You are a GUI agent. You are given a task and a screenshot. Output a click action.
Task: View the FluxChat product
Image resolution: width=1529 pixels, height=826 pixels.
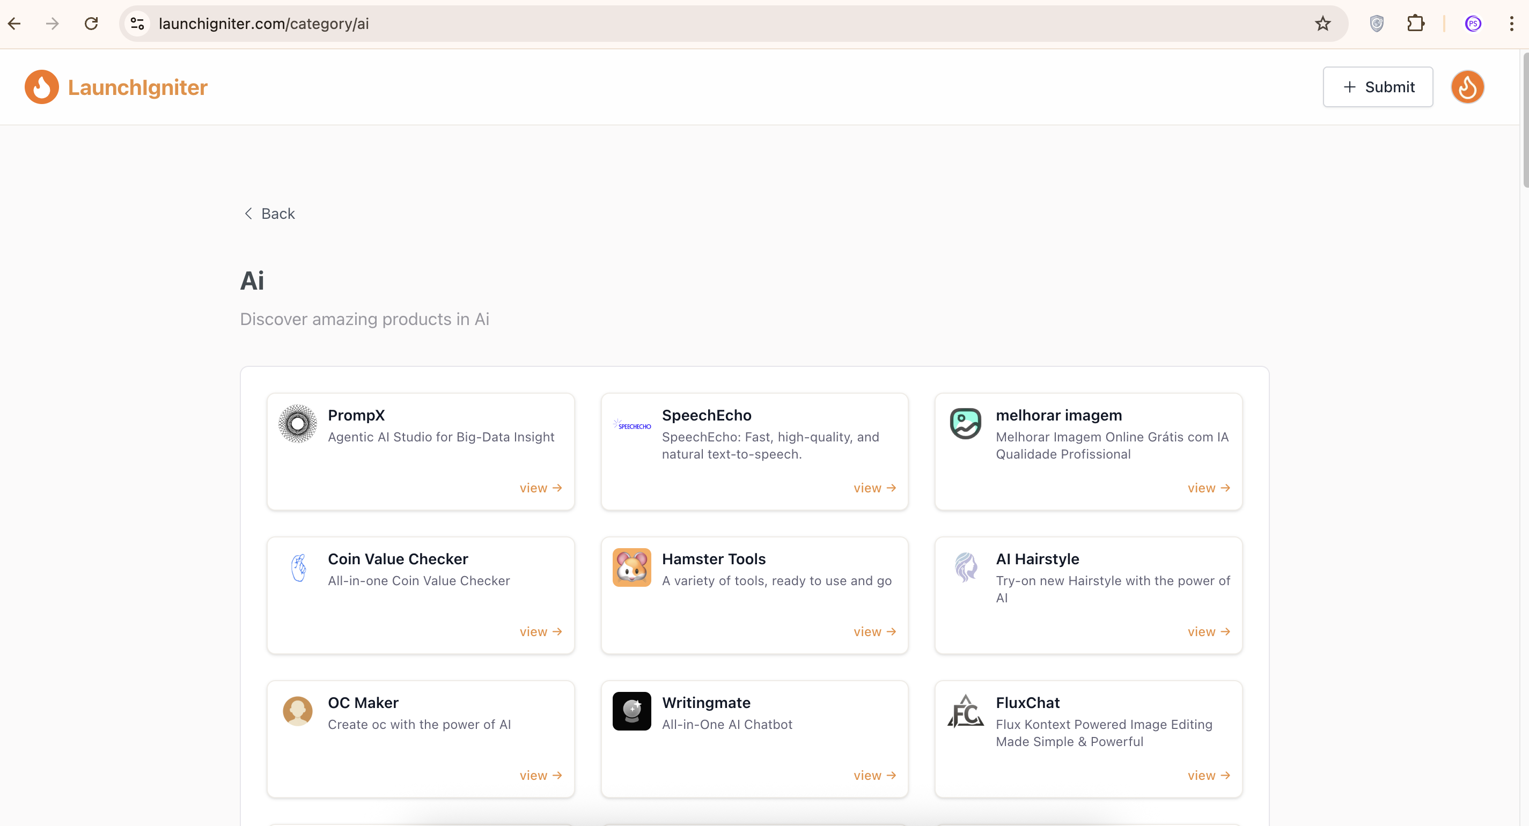[x=1209, y=775]
